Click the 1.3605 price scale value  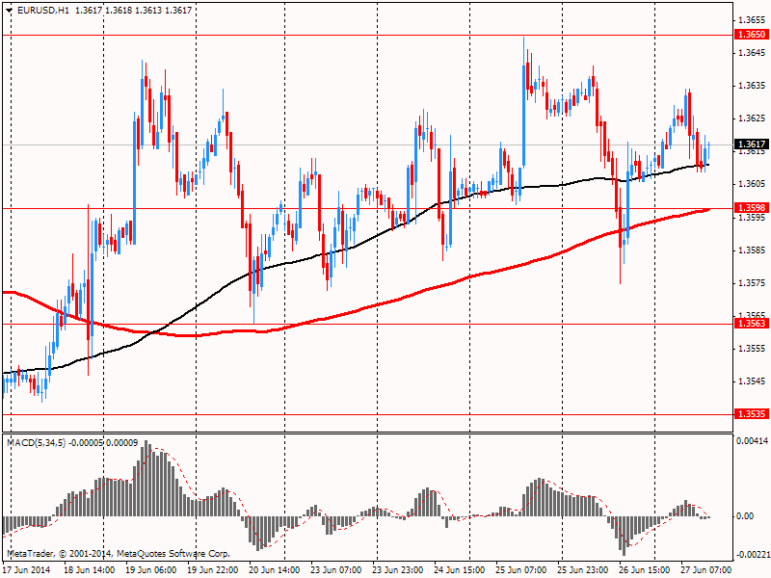pos(752,184)
